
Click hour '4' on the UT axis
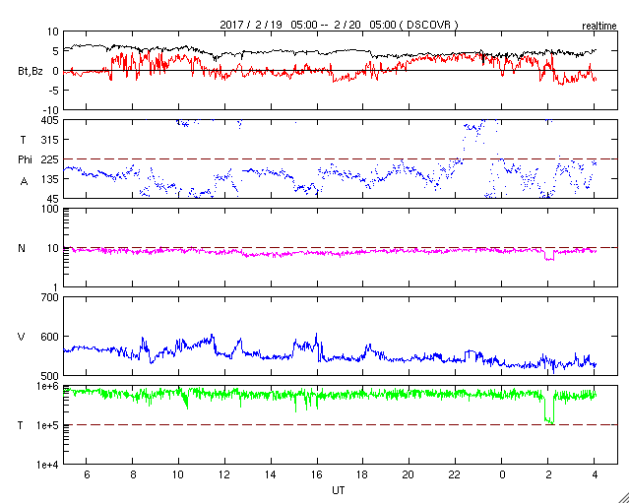[x=595, y=474]
